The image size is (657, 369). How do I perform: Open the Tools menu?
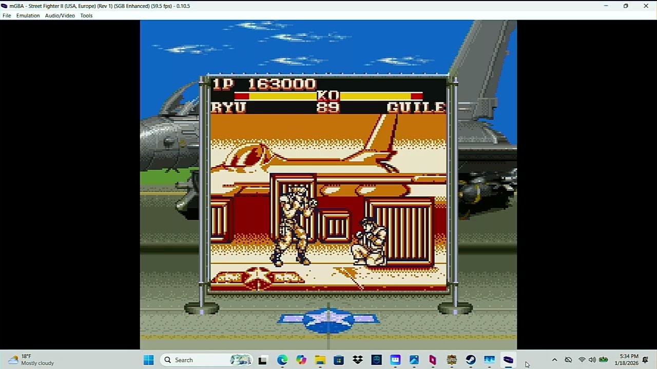tap(86, 15)
